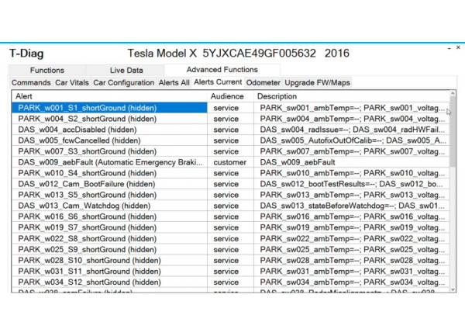This screenshot has height=336, width=465.
Task: Select the DAS_w005_fcwCancelled alert row
Action: pos(108,140)
